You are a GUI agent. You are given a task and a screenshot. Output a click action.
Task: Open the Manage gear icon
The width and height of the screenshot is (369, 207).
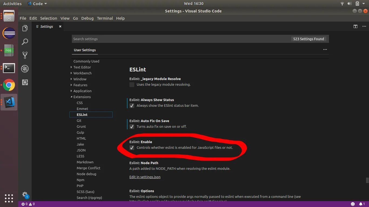(25, 195)
